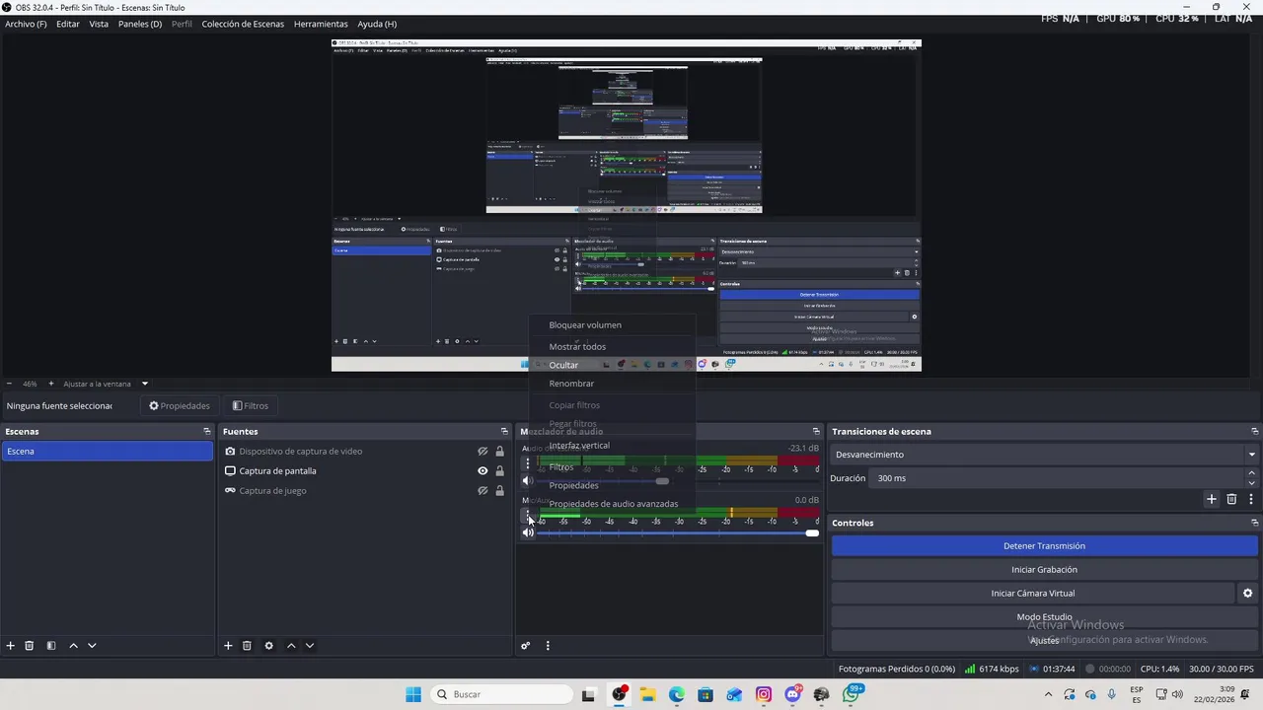Select Propiedades de audio avanzadas entry
Viewport: 1263px width, 710px height.
point(614,504)
